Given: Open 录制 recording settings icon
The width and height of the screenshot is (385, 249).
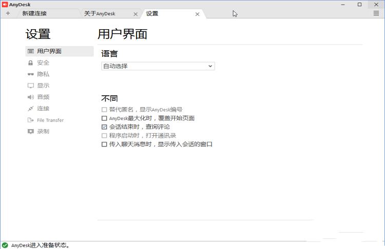Looking at the screenshot, I should tap(31, 131).
